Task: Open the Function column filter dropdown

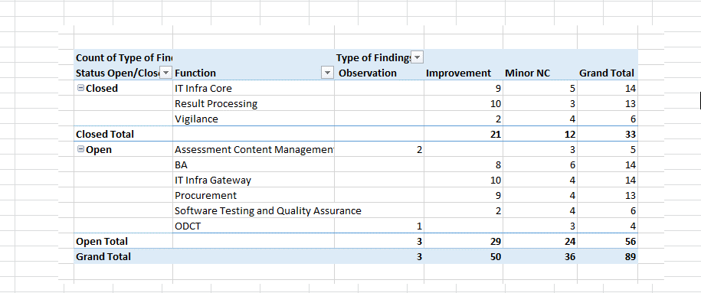Action: click(x=328, y=73)
